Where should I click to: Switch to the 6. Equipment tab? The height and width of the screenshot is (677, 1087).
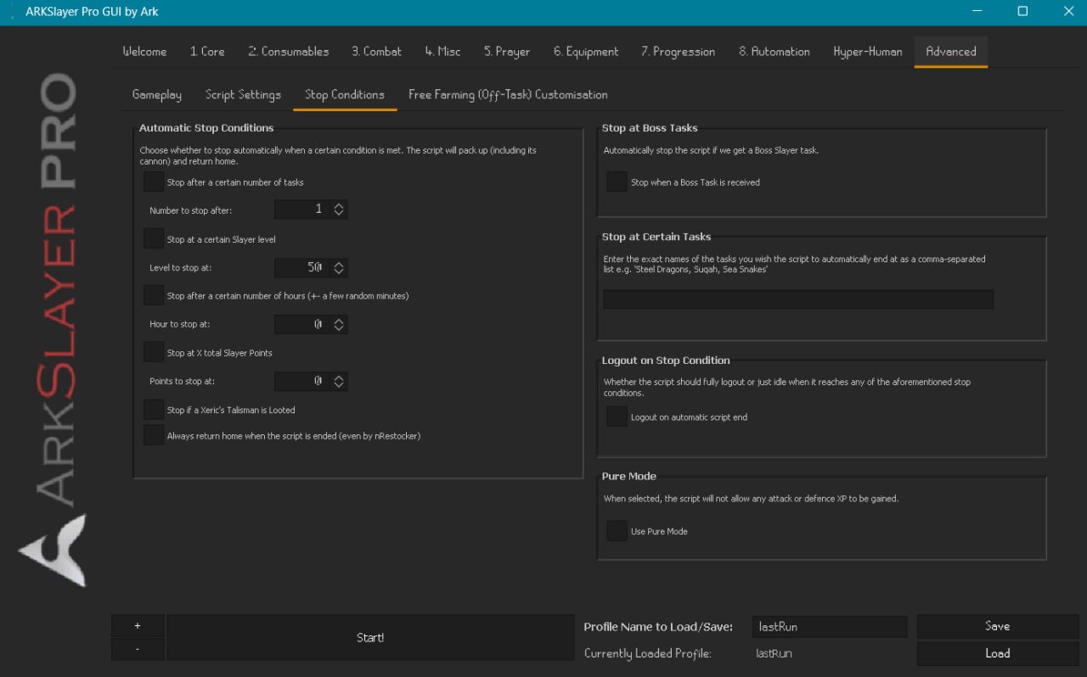pos(586,52)
